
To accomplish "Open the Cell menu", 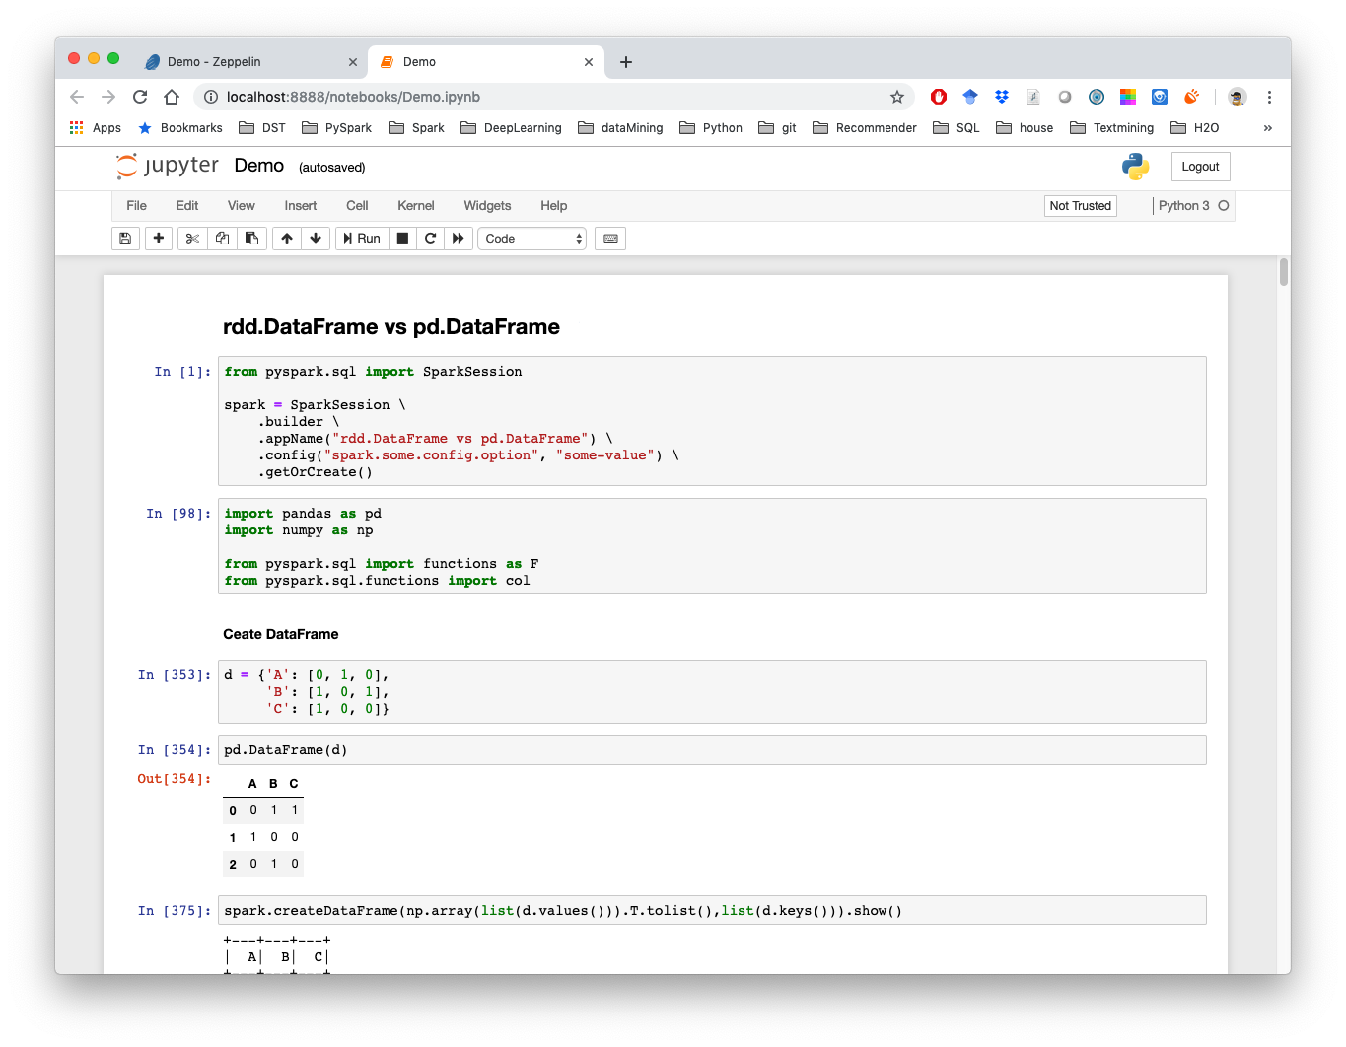I will click(x=357, y=206).
